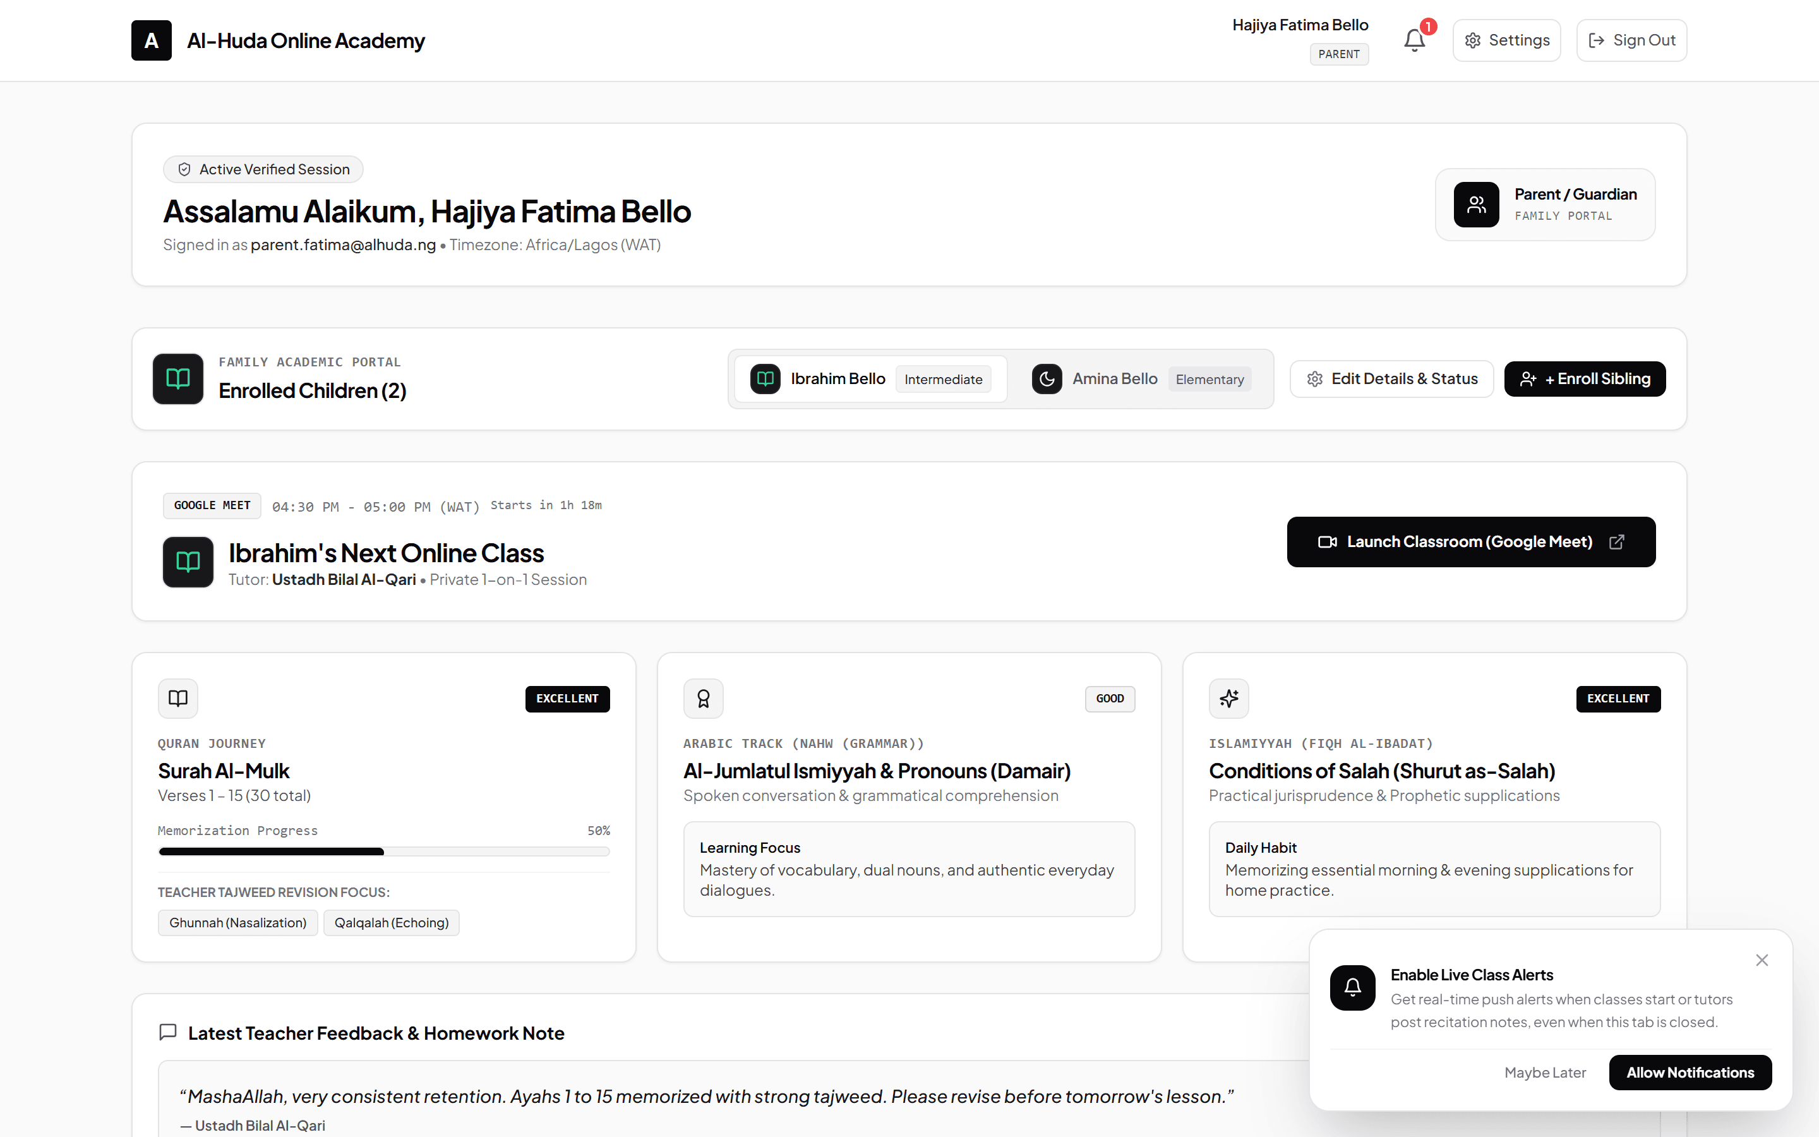Click Amina Bello's moon avatar icon
The height and width of the screenshot is (1137, 1819).
coord(1047,379)
